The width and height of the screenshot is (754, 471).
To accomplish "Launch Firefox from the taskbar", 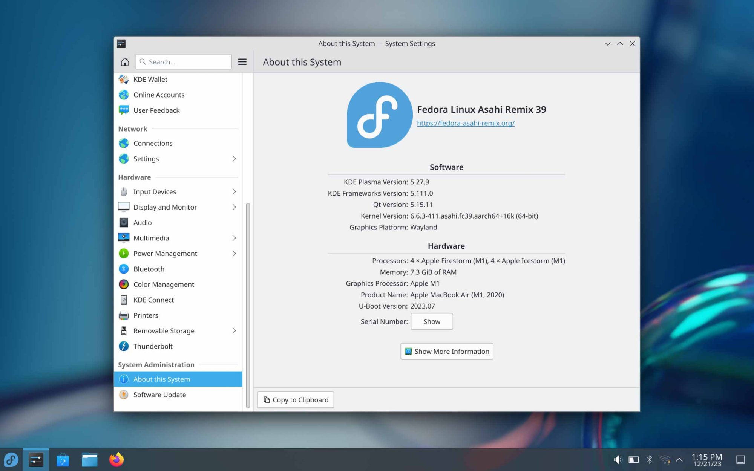I will (116, 460).
